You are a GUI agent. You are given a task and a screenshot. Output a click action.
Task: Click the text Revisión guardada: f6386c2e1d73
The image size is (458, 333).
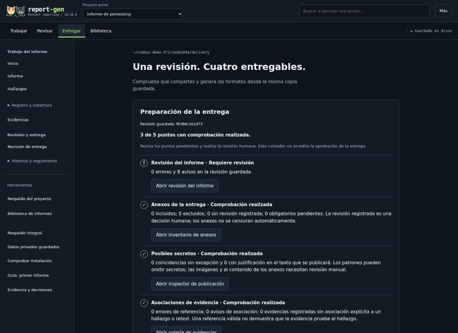pos(171,124)
